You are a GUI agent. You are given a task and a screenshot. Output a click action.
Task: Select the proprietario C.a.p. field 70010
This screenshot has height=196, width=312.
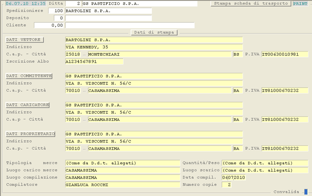click(x=73, y=148)
